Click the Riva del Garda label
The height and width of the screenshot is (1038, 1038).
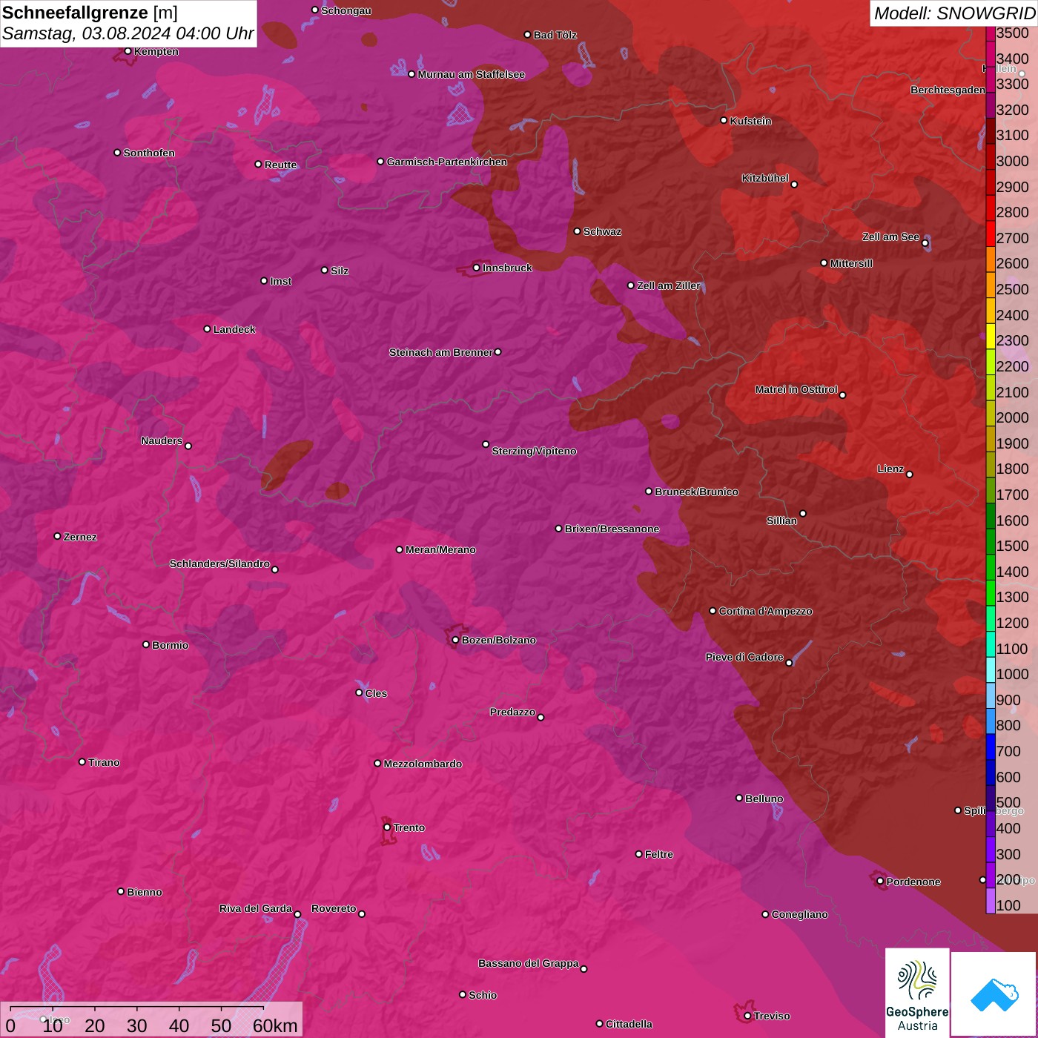[x=255, y=908]
